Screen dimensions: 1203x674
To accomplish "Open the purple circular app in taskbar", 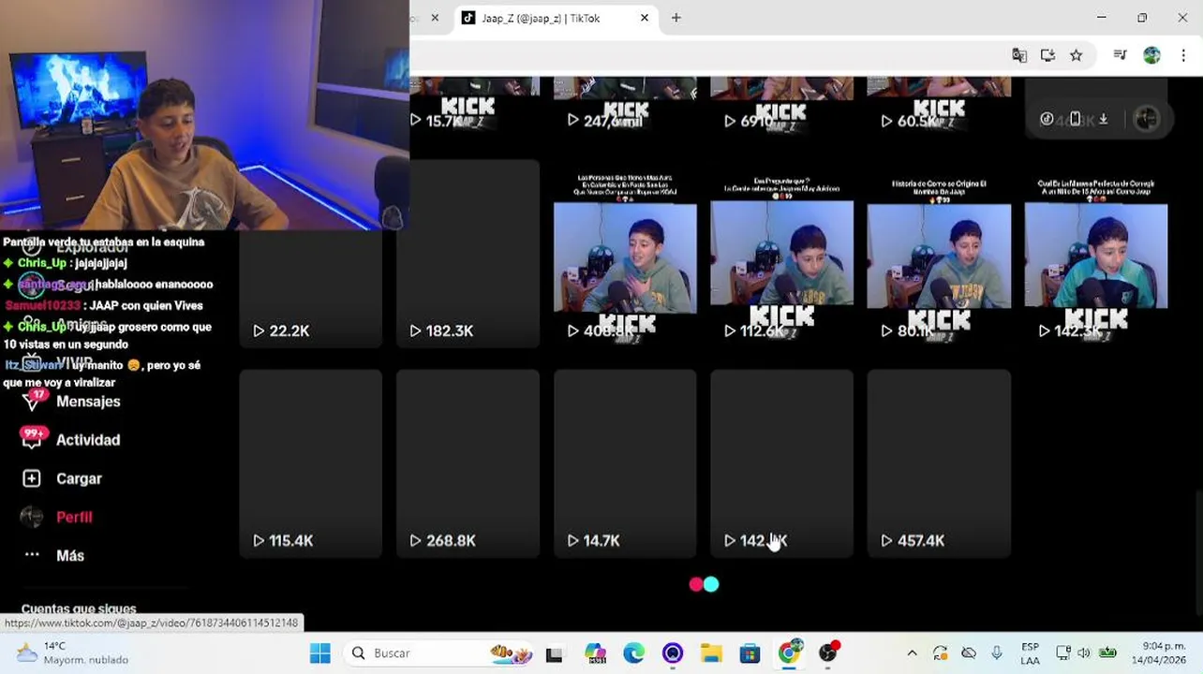I will (673, 653).
